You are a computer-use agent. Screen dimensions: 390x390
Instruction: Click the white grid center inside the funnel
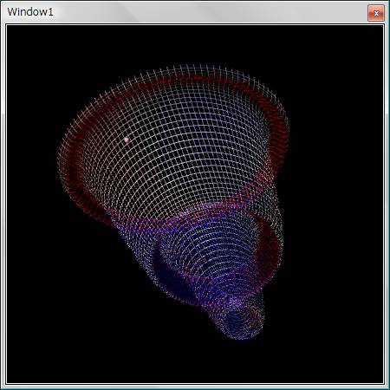tap(185, 145)
